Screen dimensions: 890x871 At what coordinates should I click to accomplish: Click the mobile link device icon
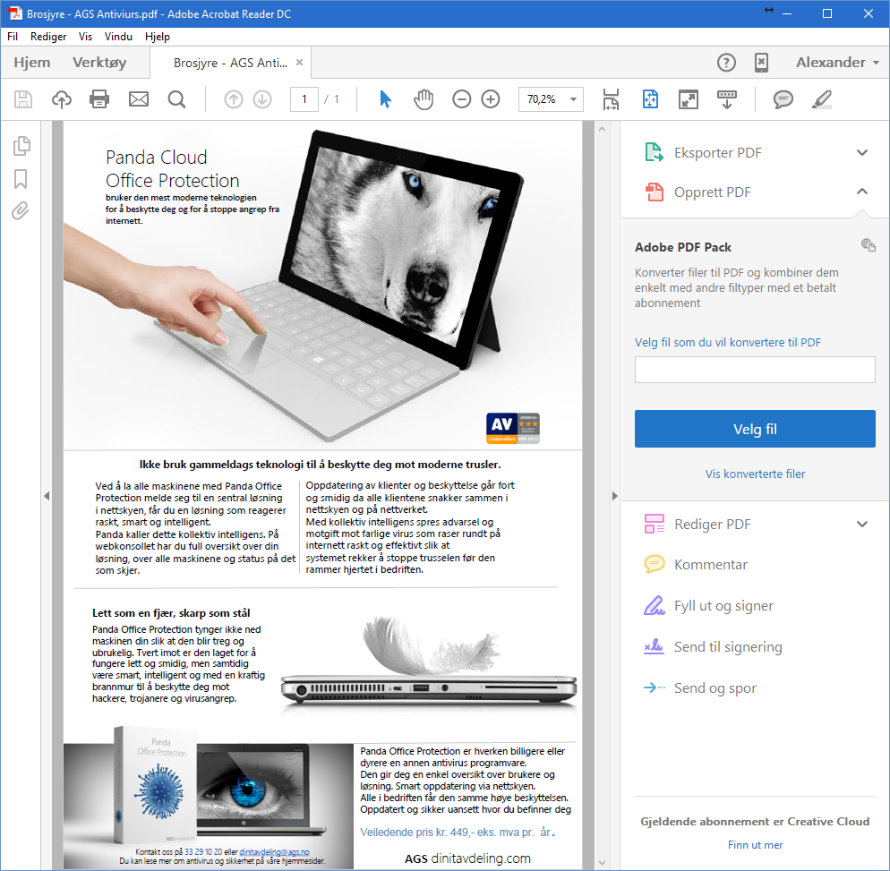(x=762, y=63)
